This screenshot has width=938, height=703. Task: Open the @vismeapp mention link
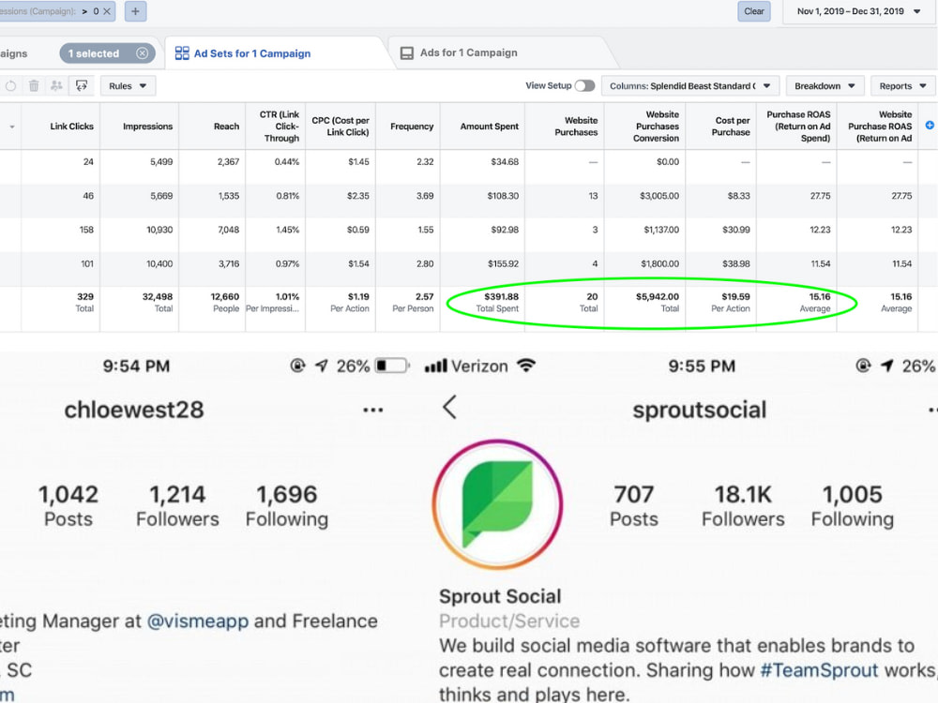coord(197,621)
